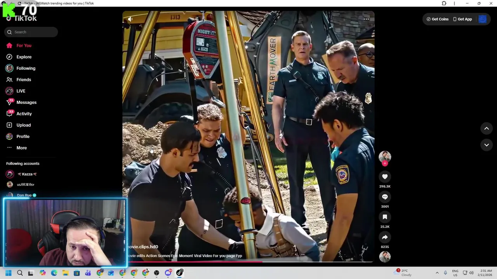The image size is (497, 279).
Task: Open the video three-dots options menu
Action: coord(366,19)
